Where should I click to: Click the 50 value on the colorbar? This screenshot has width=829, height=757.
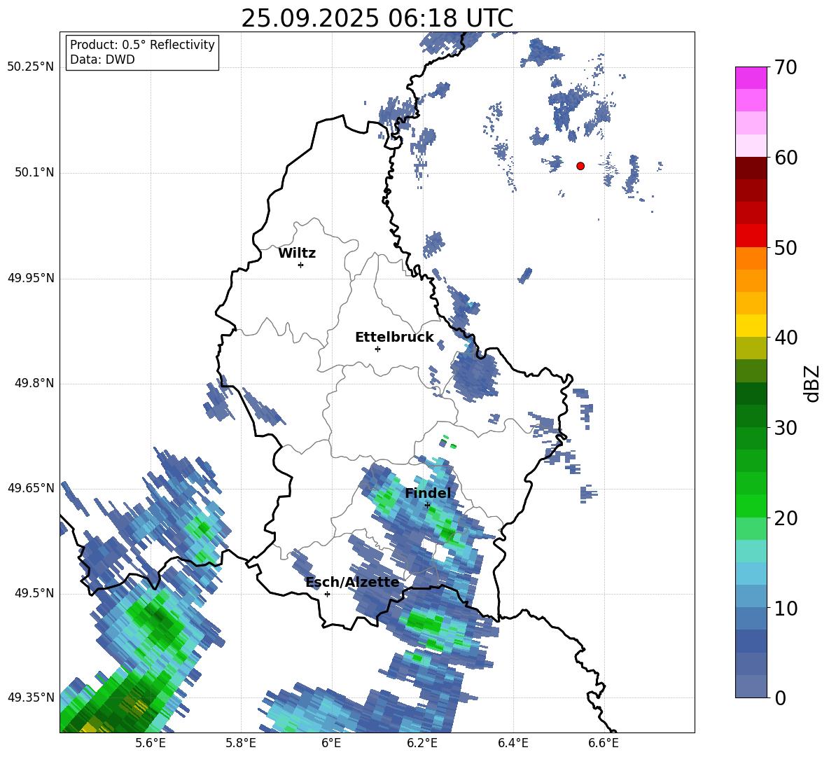point(786,247)
